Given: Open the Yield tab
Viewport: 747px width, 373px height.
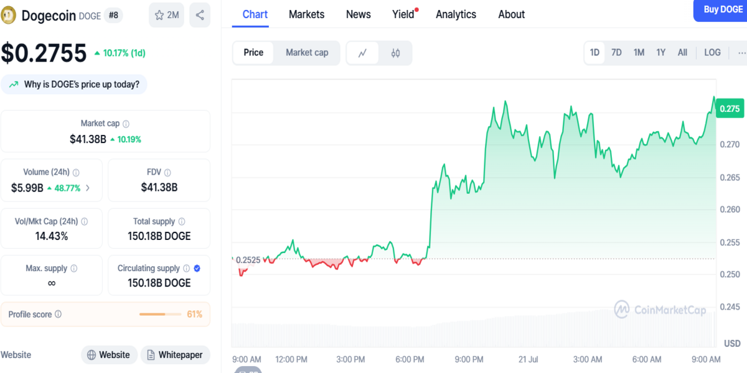Looking at the screenshot, I should click(403, 14).
